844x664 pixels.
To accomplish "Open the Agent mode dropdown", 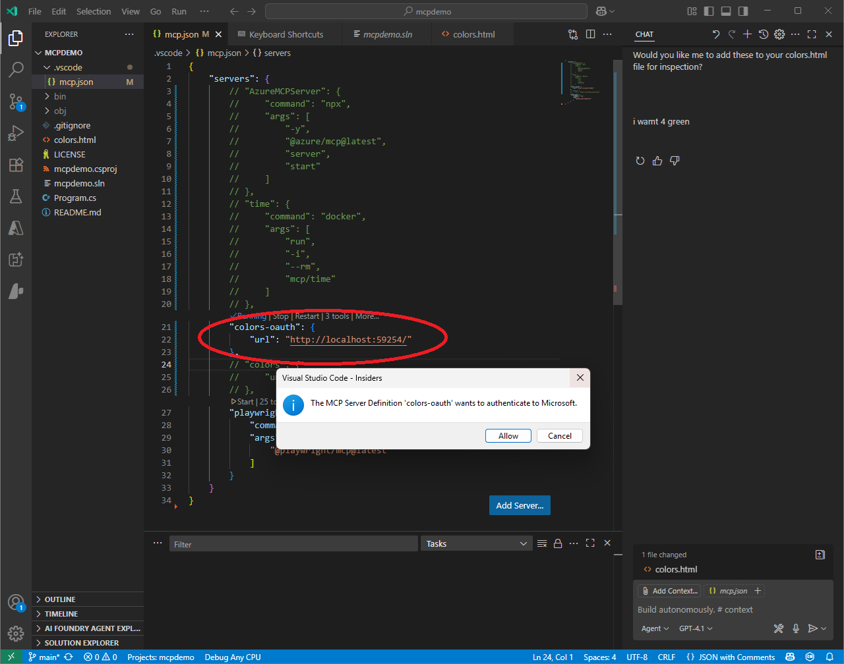I will [653, 628].
